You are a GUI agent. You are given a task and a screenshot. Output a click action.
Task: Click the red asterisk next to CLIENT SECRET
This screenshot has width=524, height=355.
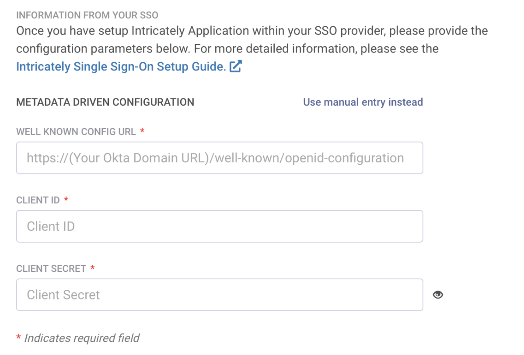[92, 268]
